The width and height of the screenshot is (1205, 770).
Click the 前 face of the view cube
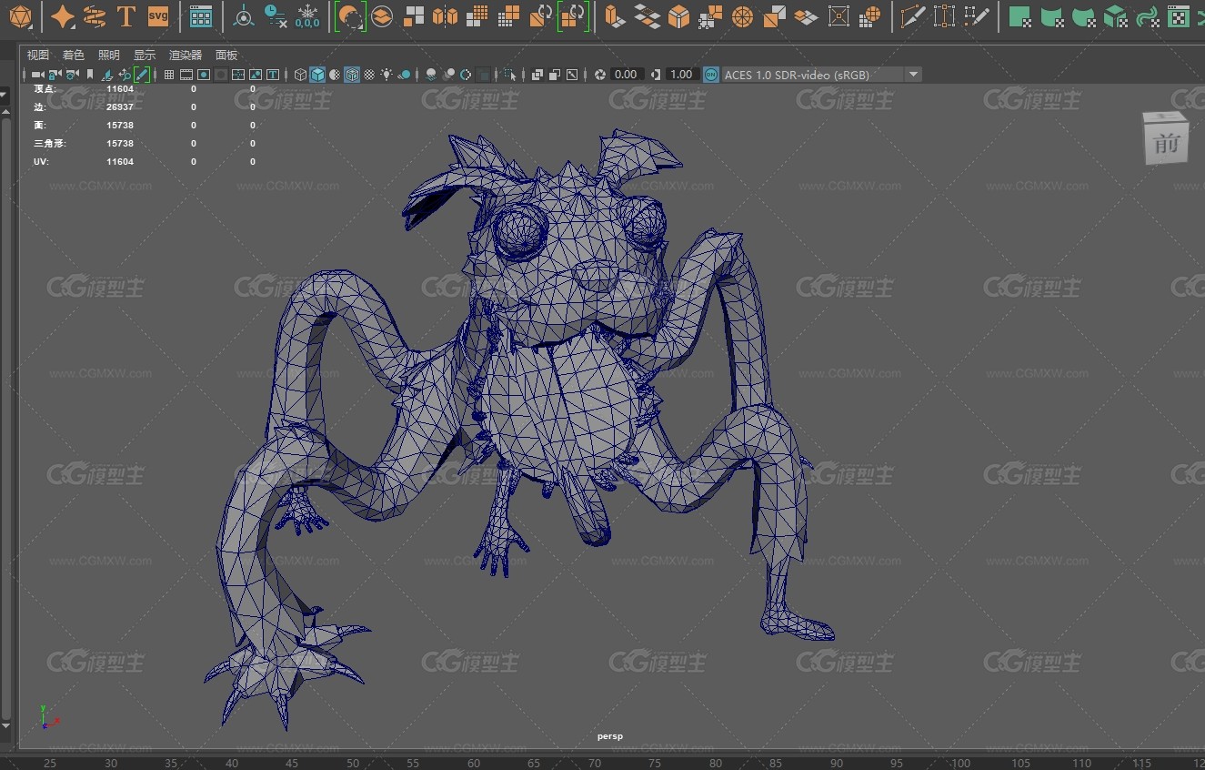pos(1166,142)
